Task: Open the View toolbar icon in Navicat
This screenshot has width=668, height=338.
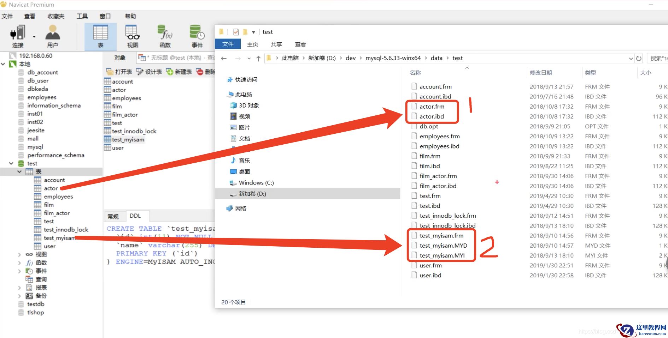Action: pos(133,33)
